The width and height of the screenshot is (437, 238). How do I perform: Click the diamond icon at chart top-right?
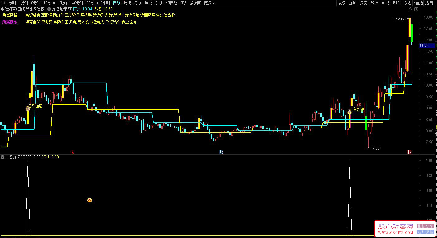[411, 9]
